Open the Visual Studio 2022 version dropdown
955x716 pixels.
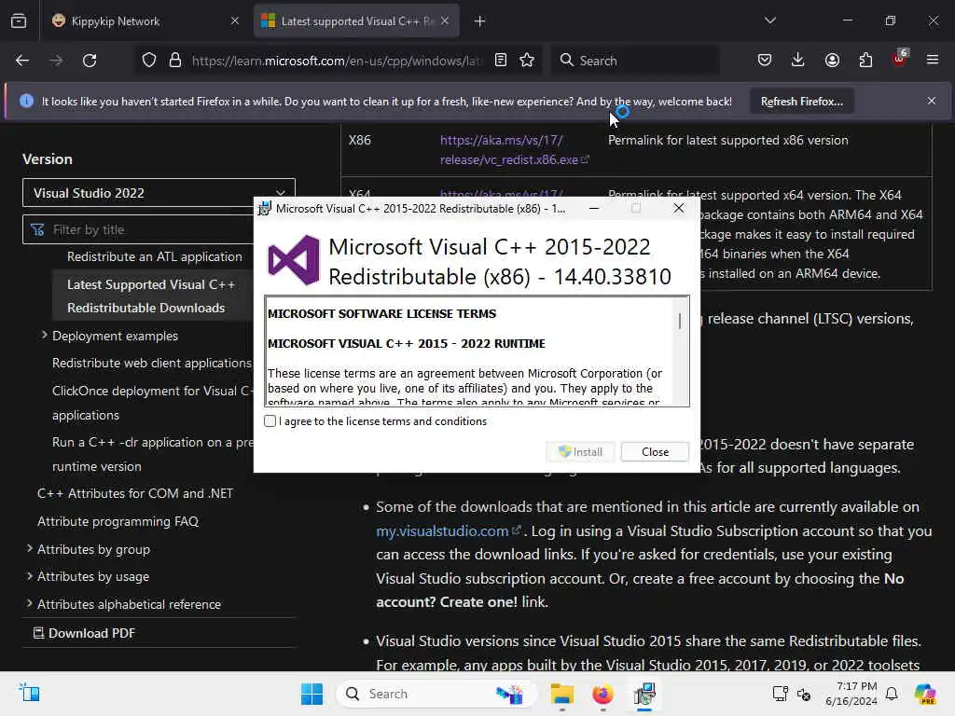[159, 193]
